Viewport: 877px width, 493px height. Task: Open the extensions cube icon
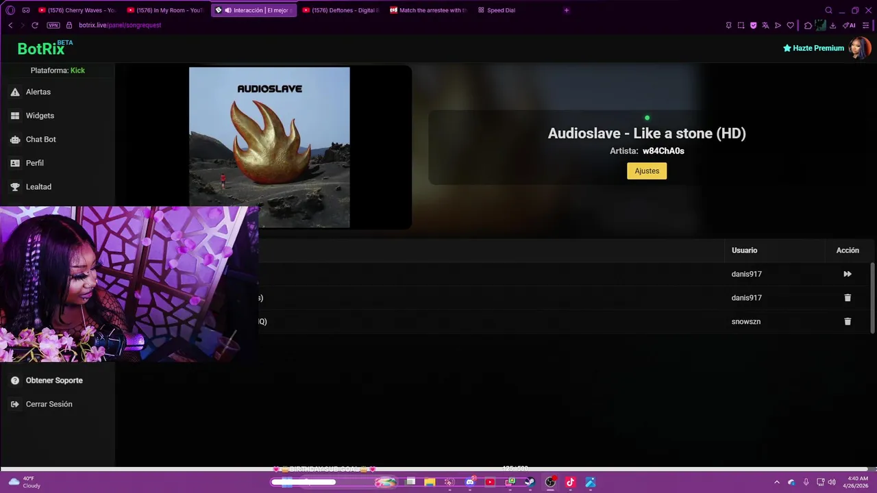click(x=808, y=25)
